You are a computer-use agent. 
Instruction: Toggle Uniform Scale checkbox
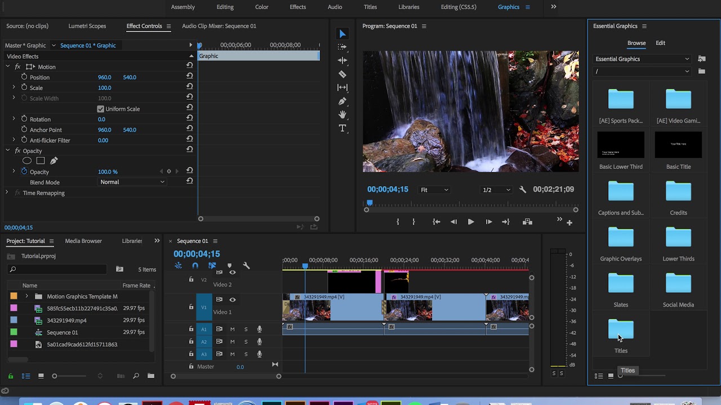[x=100, y=109]
